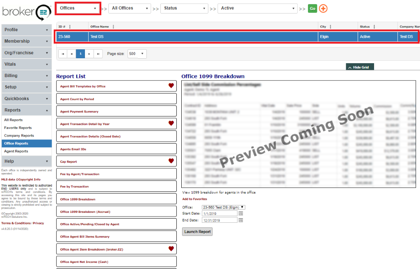Click the green Go button
This screenshot has width=420, height=269.
[x=313, y=9]
